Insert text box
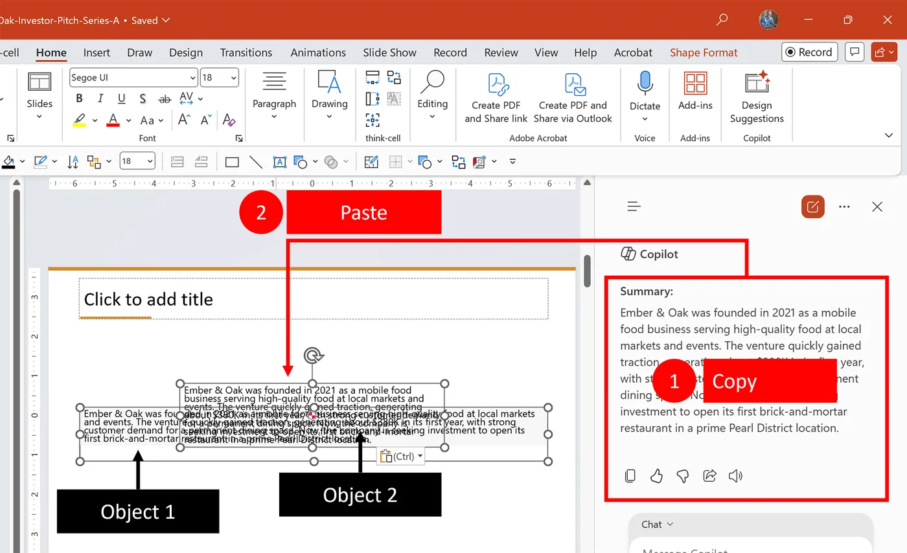 (279, 162)
